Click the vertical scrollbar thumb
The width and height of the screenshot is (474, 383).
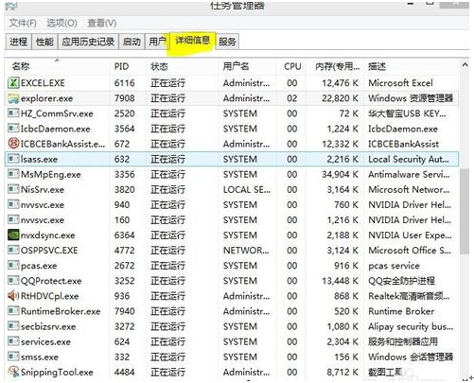point(465,211)
